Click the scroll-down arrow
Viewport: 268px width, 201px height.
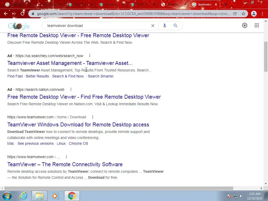266,184
